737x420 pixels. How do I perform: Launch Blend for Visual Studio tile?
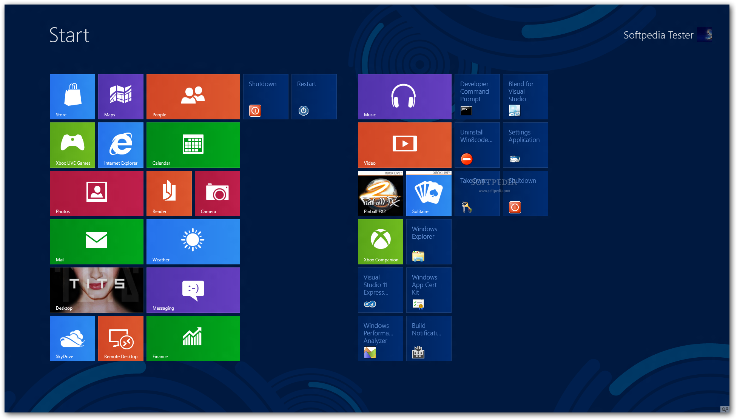pos(526,97)
